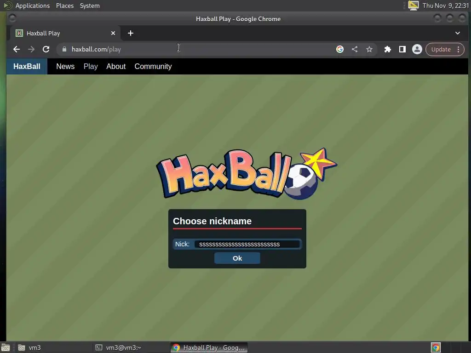Open a new tab with the plus button
Image resolution: width=471 pixels, height=353 pixels.
point(130,33)
